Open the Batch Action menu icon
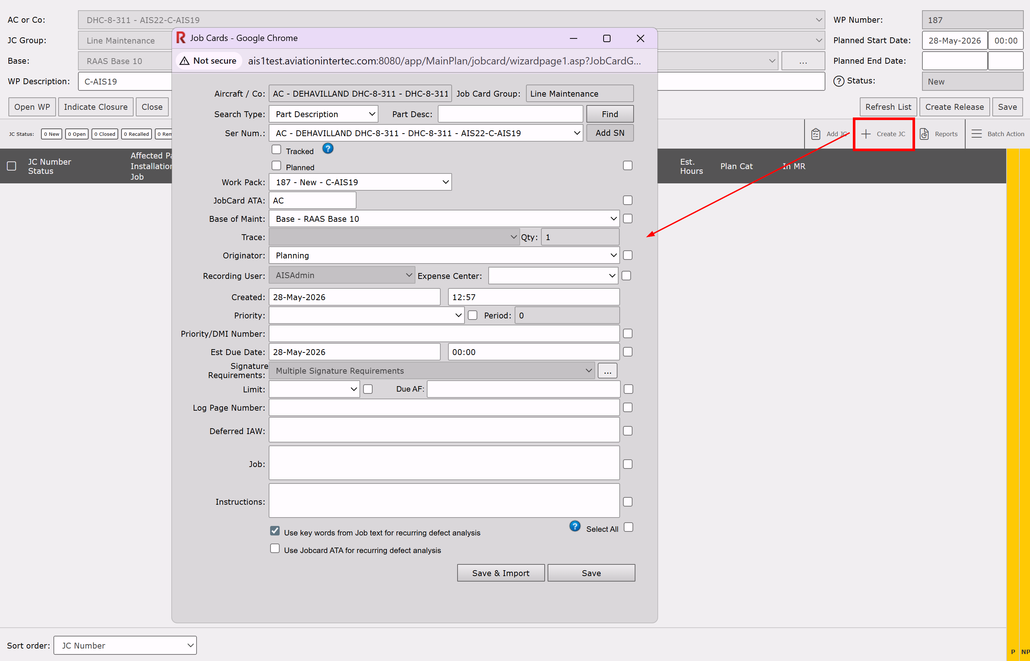Screen dimensions: 1030x661 pyautogui.click(x=976, y=134)
